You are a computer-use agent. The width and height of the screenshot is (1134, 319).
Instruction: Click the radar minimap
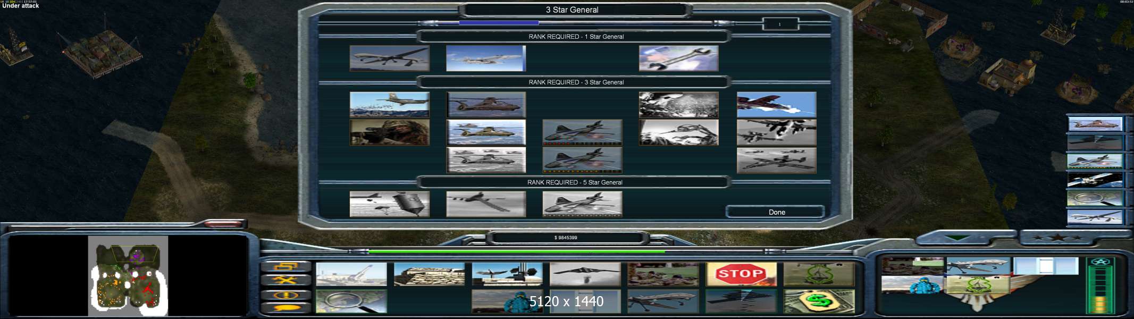(x=128, y=276)
